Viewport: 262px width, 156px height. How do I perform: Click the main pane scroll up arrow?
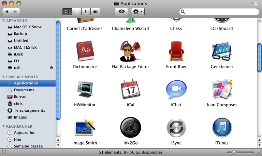pos(259,140)
